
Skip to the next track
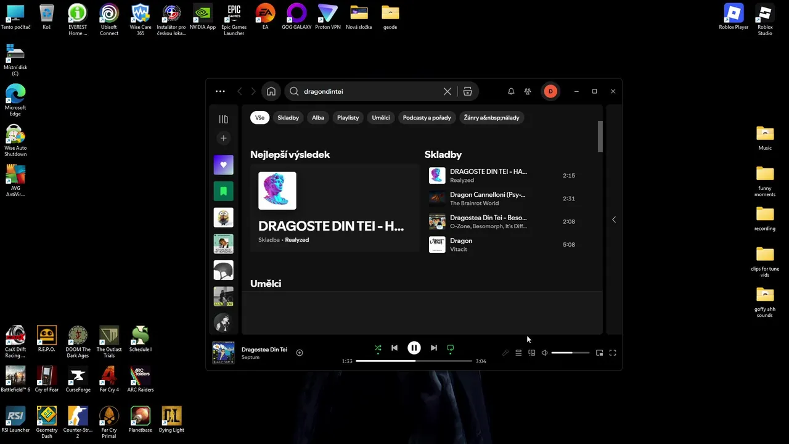point(434,348)
